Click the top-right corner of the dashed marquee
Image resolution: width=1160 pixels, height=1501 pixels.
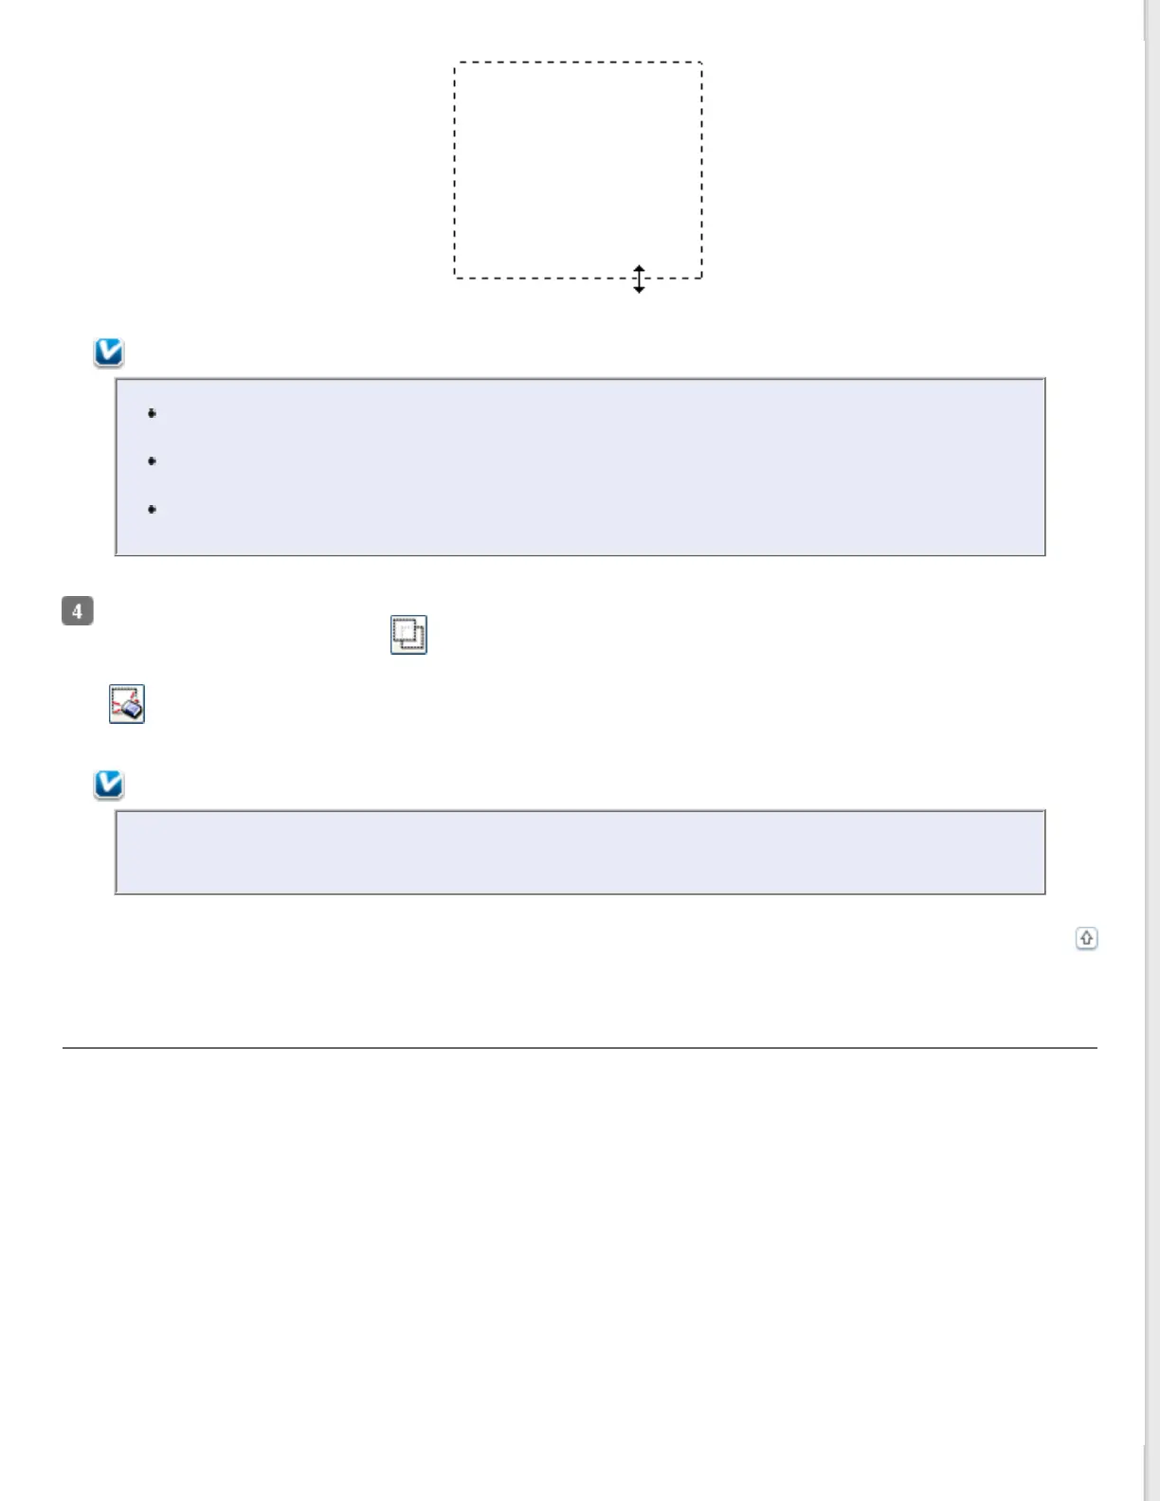point(701,63)
